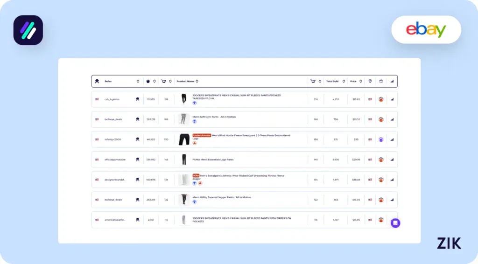478x264 pixels.
Task: Sort by Price column
Action: 360,81
